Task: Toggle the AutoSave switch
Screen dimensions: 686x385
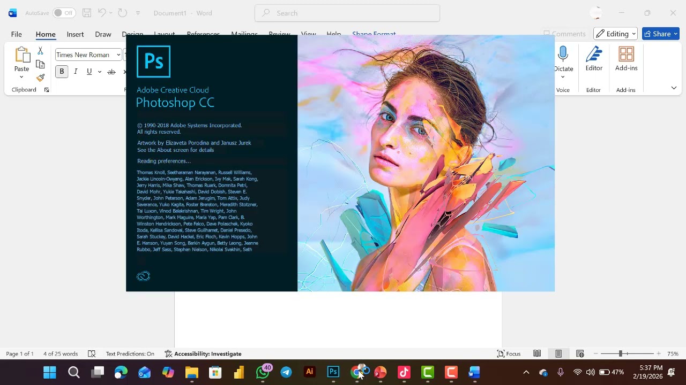Action: 64,13
